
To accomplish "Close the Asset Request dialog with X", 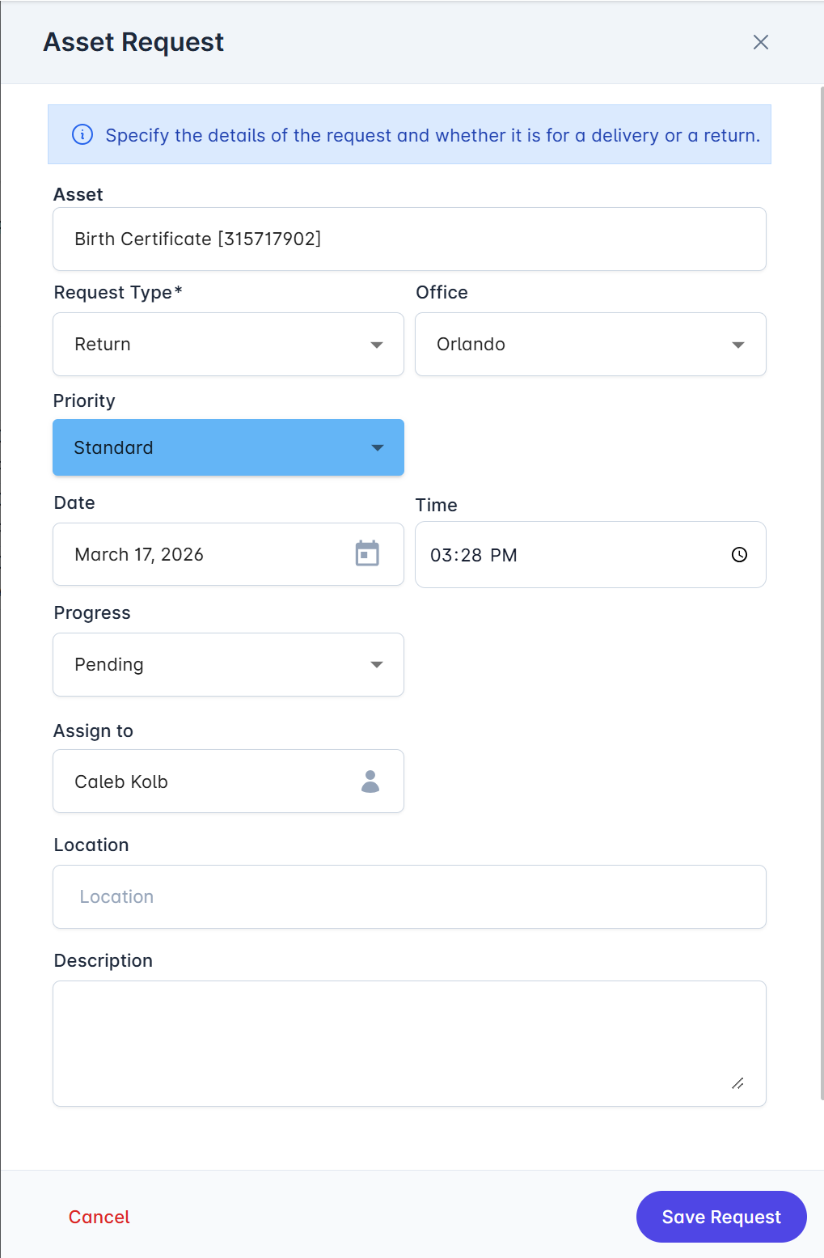I will (760, 42).
